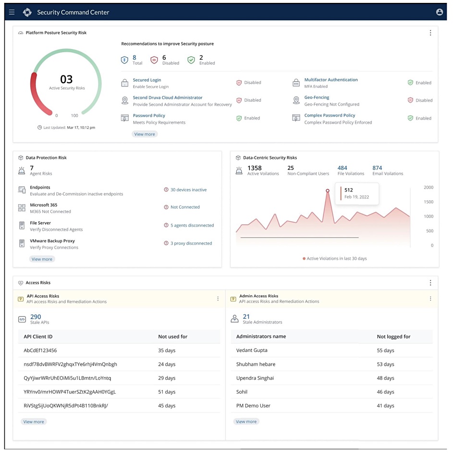453x456 pixels.
Task: Click the Active Security Risks gauge
Action: pyautogui.click(x=66, y=83)
